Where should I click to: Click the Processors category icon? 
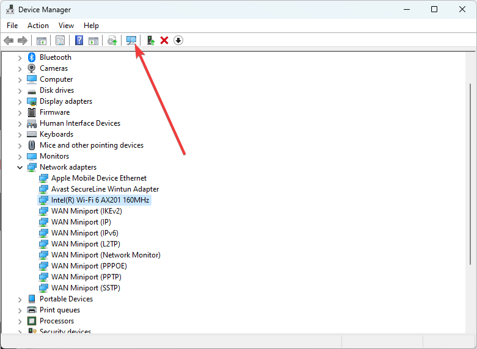click(x=32, y=321)
